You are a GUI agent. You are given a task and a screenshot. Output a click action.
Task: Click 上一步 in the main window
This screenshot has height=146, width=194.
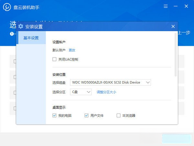[184, 33]
